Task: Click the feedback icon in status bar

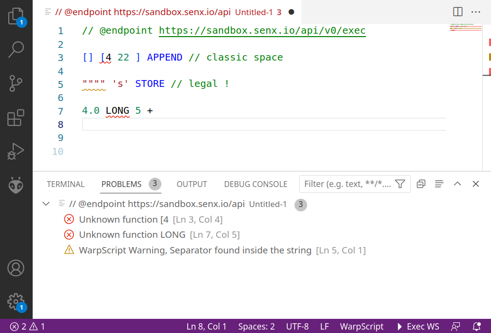Action: click(x=455, y=327)
